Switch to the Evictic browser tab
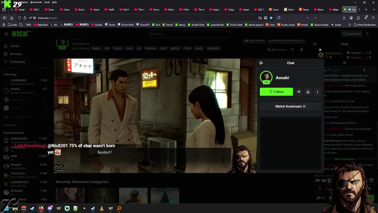 [x=79, y=9]
